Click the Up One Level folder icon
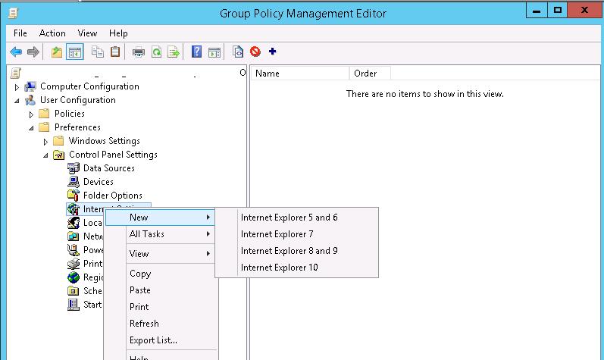 [x=57, y=52]
